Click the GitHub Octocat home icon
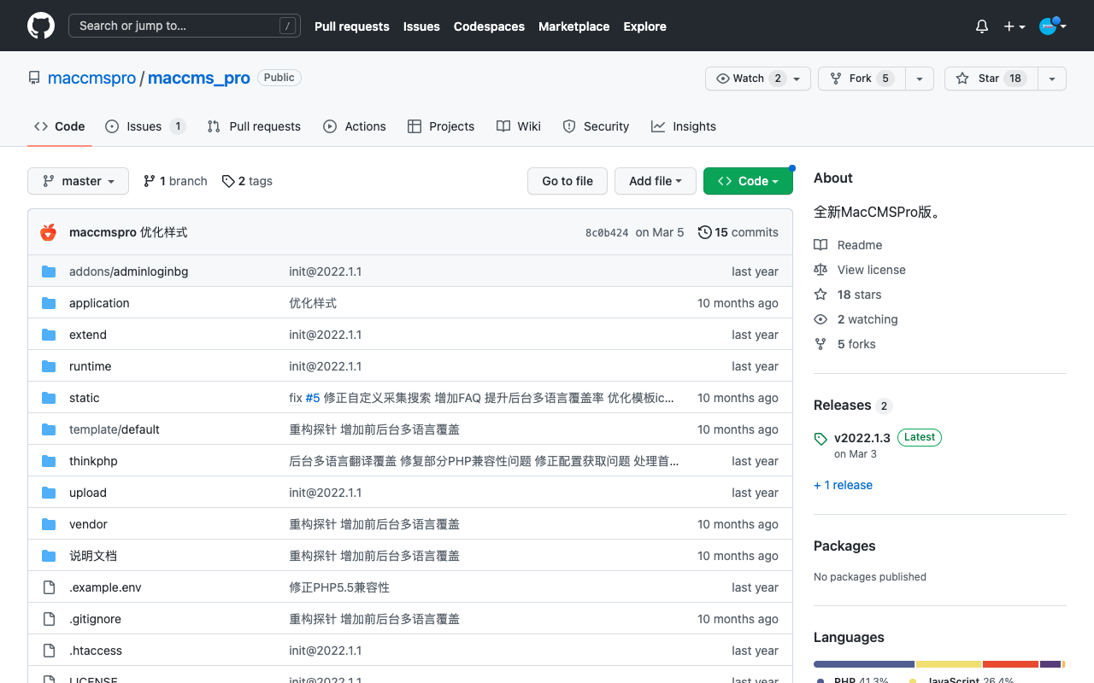The image size is (1094, 683). (x=40, y=26)
